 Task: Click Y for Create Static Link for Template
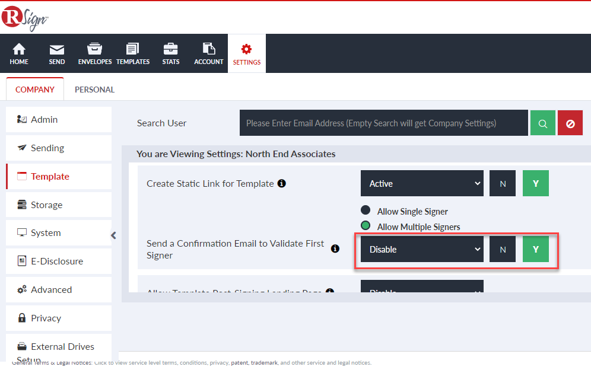[x=536, y=183]
